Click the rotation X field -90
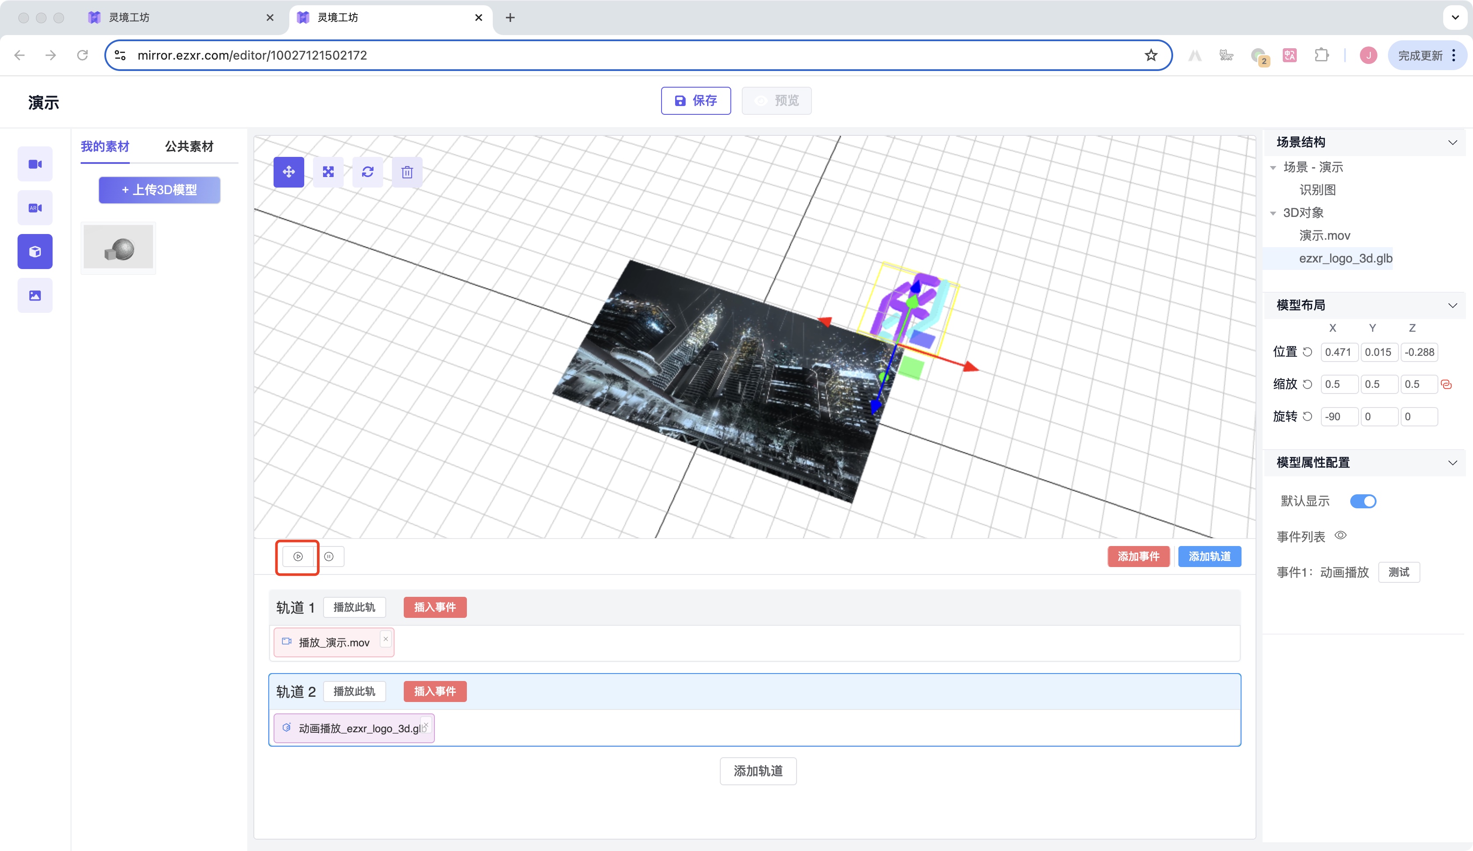The width and height of the screenshot is (1473, 851). [1338, 417]
